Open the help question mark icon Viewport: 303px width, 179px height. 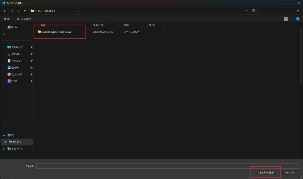click(298, 19)
